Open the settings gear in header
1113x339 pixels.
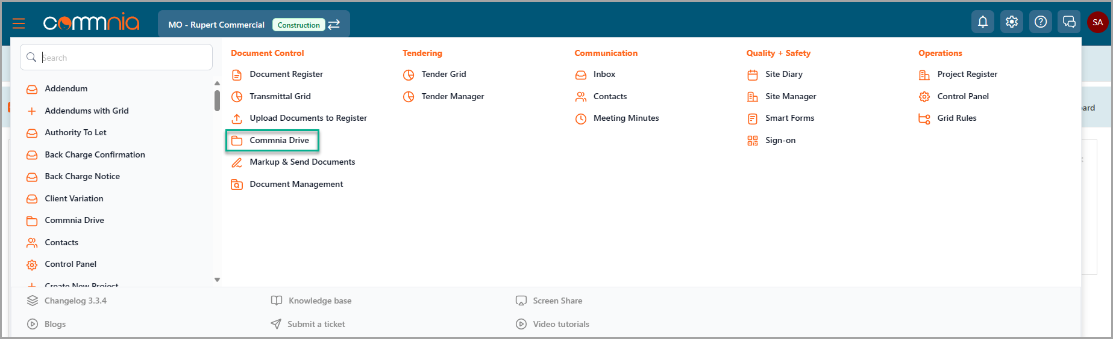tap(1012, 22)
